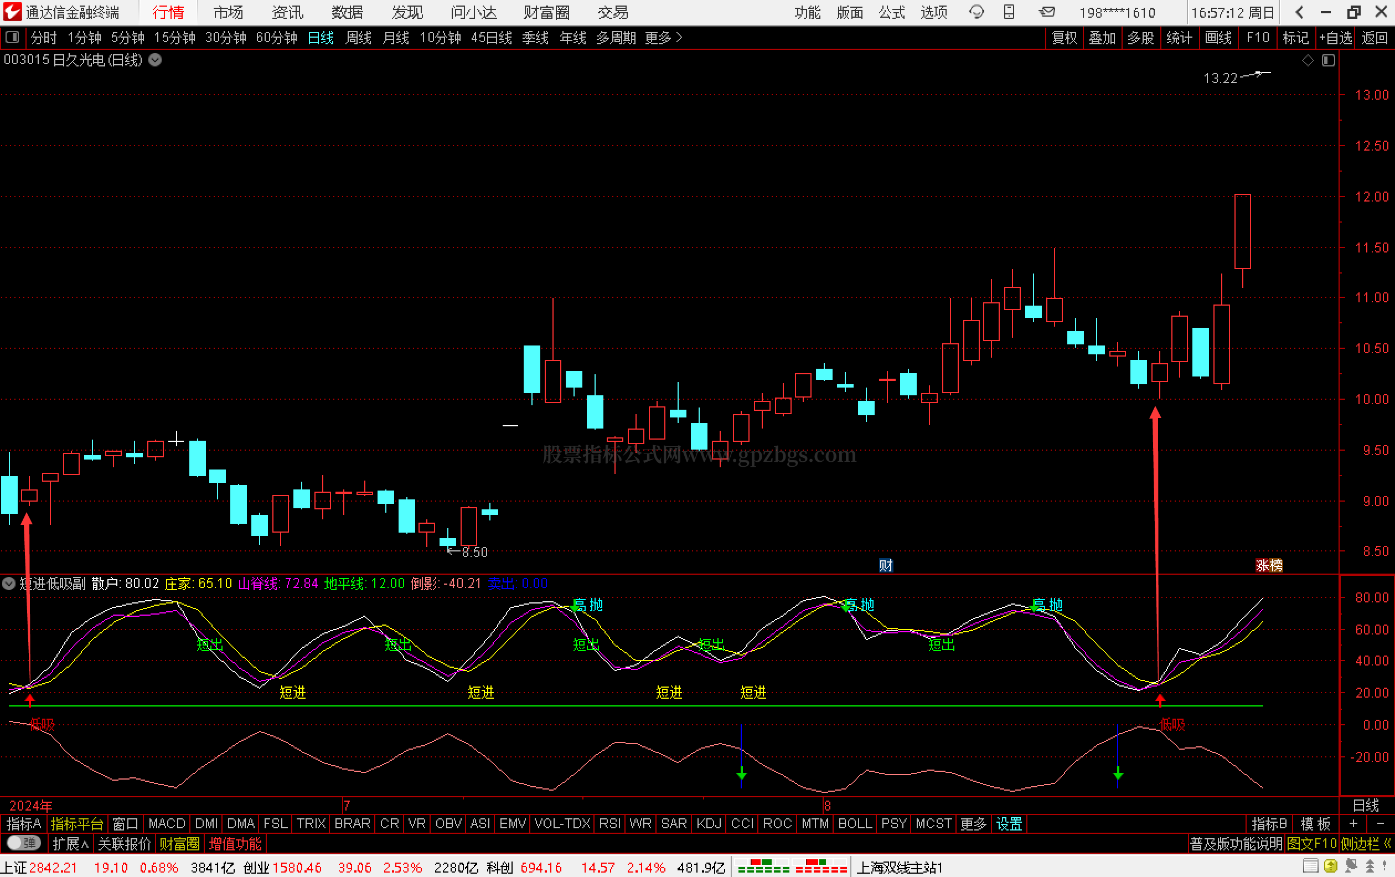Select the MACD indicator tab
This screenshot has height=877, width=1395.
click(167, 824)
